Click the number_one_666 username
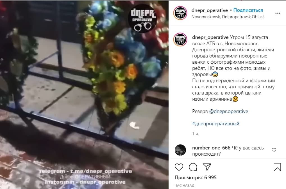286x189 pixels. pos(211,148)
